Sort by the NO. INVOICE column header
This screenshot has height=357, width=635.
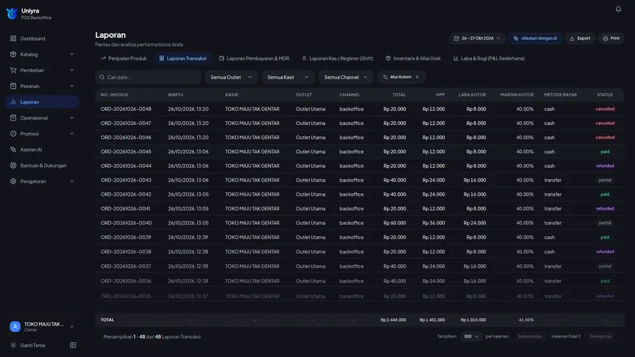pos(114,95)
